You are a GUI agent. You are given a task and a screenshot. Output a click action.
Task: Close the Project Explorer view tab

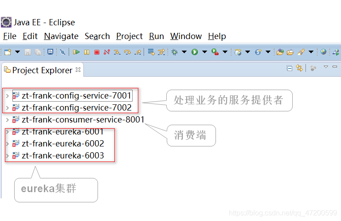tap(78, 70)
